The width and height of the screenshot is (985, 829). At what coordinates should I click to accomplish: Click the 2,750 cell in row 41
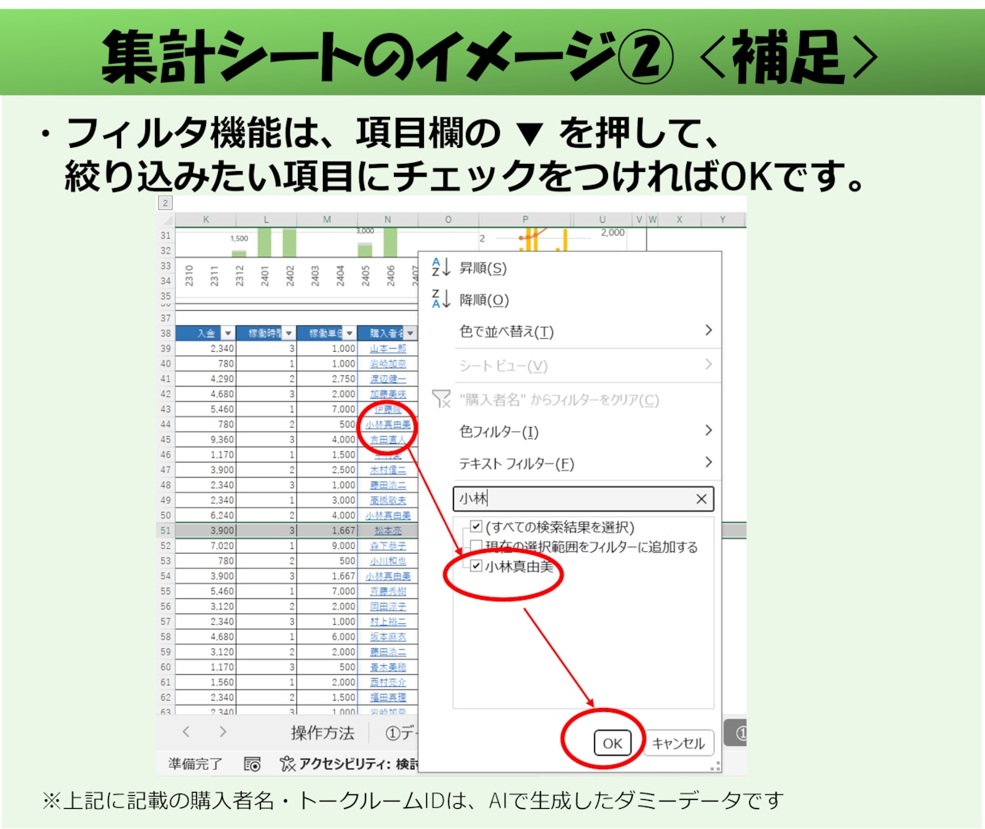click(327, 379)
